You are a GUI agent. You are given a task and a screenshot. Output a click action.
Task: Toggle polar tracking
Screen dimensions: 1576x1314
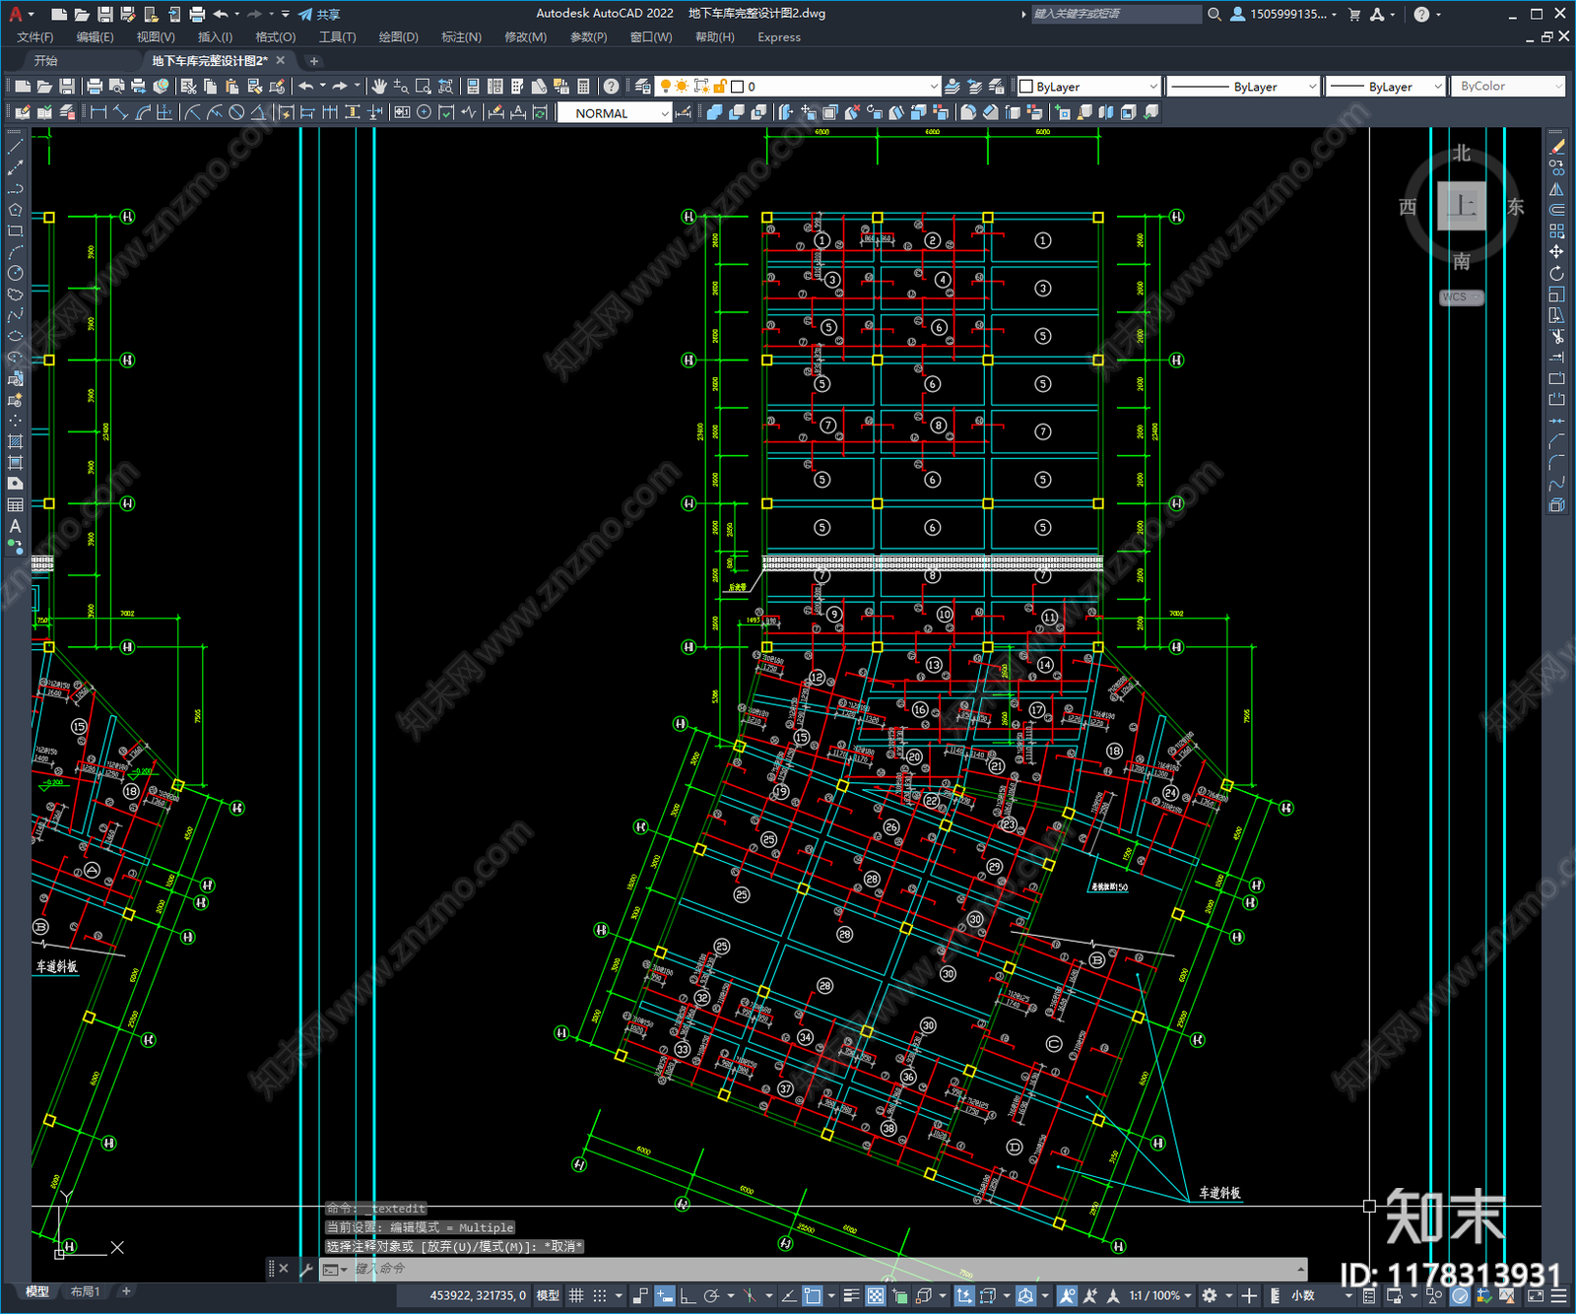pyautogui.click(x=711, y=1296)
